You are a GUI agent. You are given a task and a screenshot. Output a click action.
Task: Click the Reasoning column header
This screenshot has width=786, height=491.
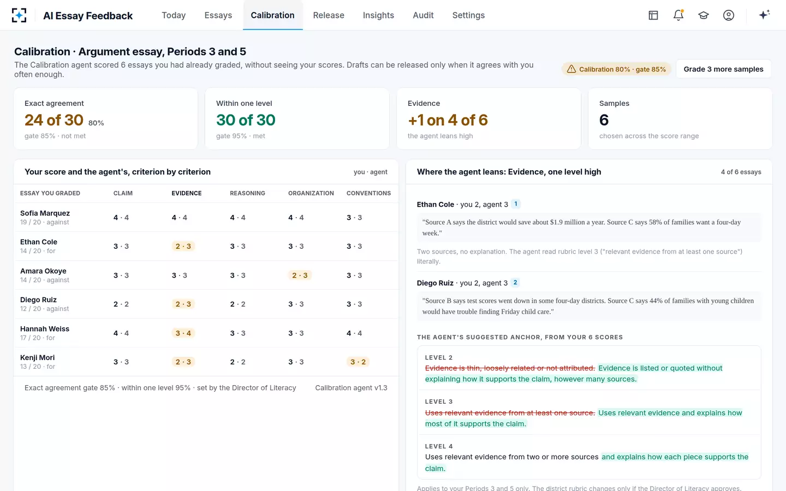pos(247,193)
